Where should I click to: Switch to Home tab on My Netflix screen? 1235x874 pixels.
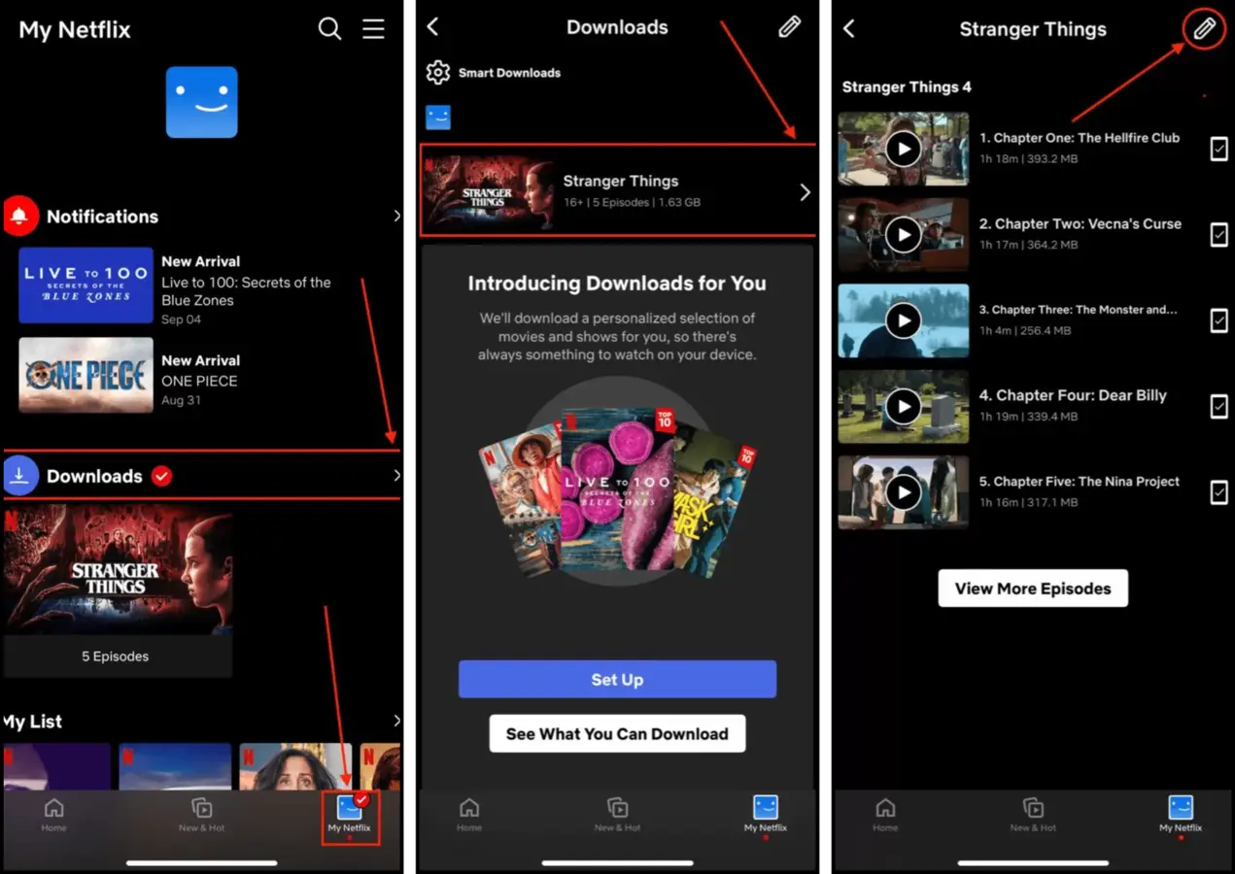pyautogui.click(x=54, y=815)
